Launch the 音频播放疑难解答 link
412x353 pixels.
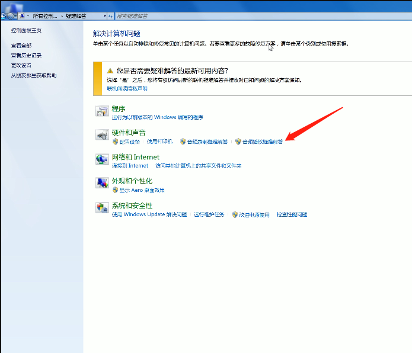[262, 142]
